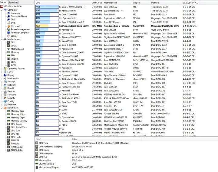Click the CPU AES benchmark icon
This screenshot has height=172, width=218.
click(8, 134)
